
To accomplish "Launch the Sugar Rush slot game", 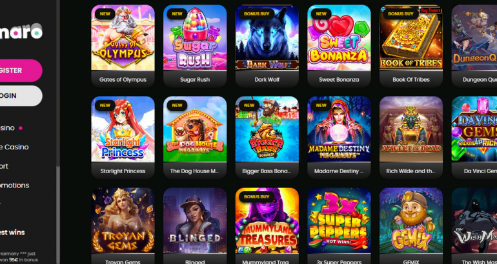I will click(195, 46).
